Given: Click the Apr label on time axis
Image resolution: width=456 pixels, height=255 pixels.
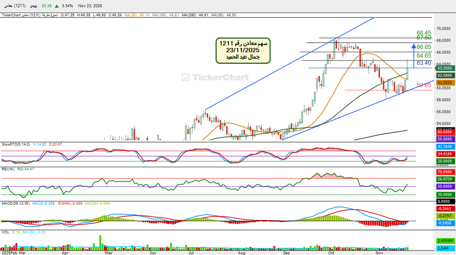Looking at the screenshot, I should pos(65,252).
